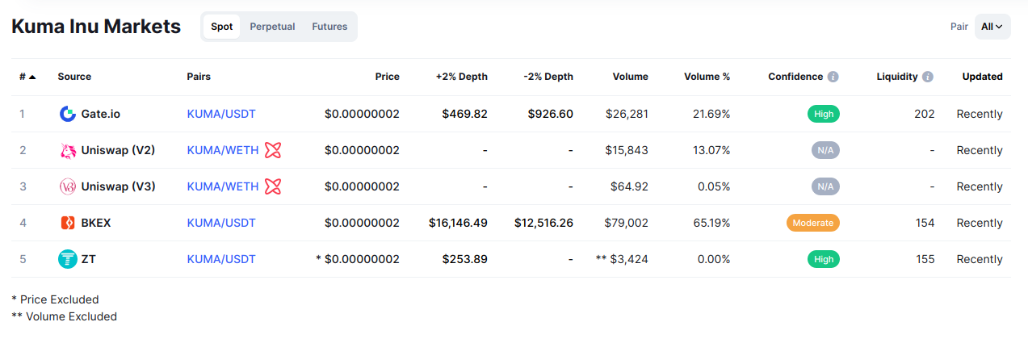Click the High confidence badge for Gate.io
Image resolution: width=1028 pixels, height=343 pixels.
(824, 114)
